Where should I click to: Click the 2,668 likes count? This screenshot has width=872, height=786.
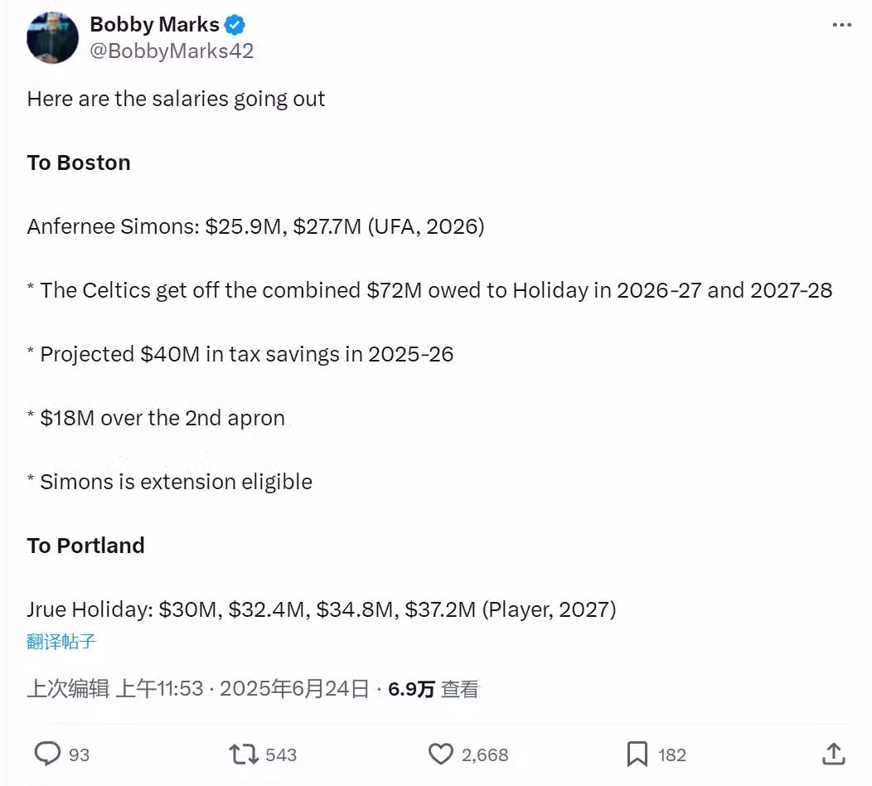[x=485, y=754]
